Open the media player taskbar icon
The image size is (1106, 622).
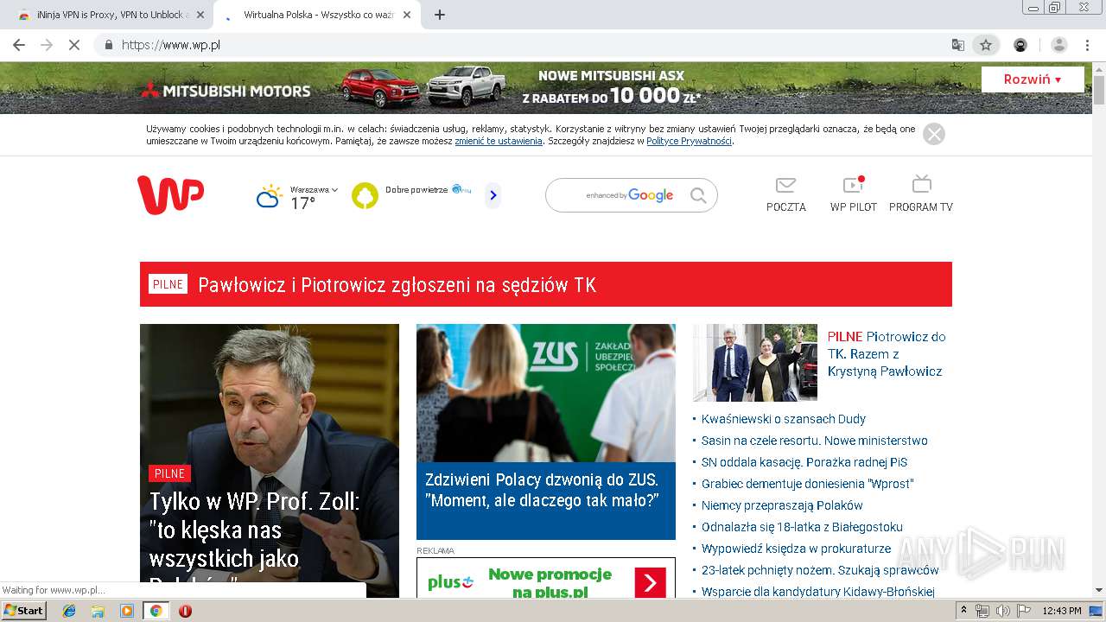pyautogui.click(x=127, y=611)
